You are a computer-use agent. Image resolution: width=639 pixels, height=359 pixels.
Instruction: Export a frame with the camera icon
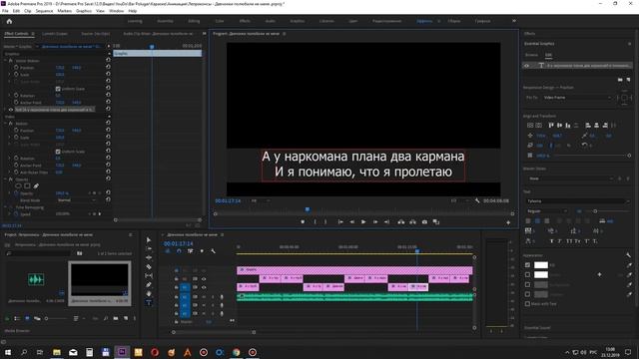click(x=424, y=221)
